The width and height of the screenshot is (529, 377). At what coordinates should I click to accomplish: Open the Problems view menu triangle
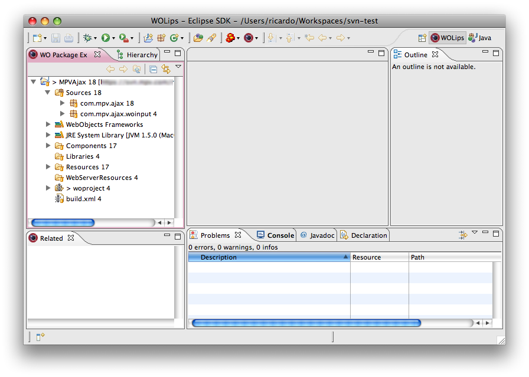pos(475,232)
